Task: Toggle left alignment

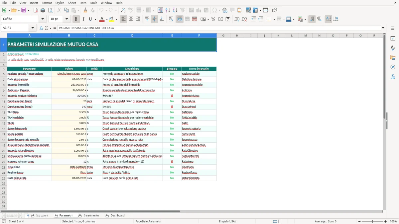Action: pyautogui.click(x=123, y=19)
